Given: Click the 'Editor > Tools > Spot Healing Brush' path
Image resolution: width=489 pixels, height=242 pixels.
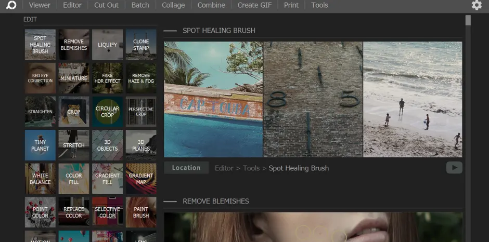Looking at the screenshot, I should 272,168.
